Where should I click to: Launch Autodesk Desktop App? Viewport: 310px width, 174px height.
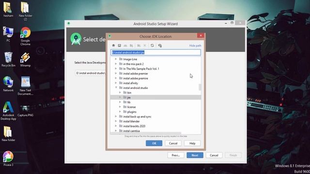point(8,111)
